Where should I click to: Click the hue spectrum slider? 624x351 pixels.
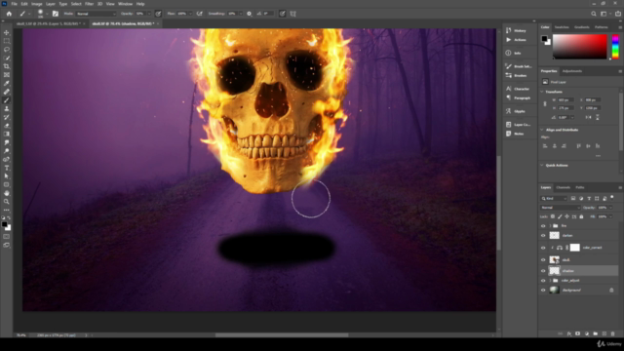point(615,47)
